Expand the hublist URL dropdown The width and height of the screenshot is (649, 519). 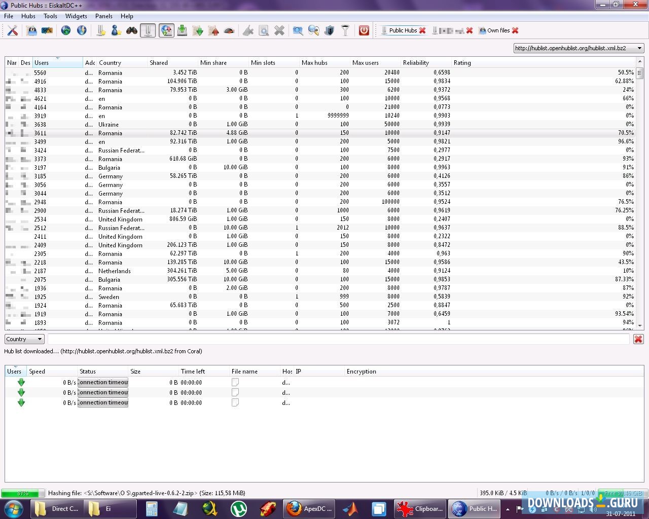639,48
